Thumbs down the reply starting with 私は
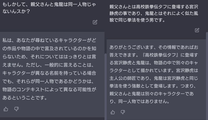Screen dimensions: 208x120 pos(16,109)
